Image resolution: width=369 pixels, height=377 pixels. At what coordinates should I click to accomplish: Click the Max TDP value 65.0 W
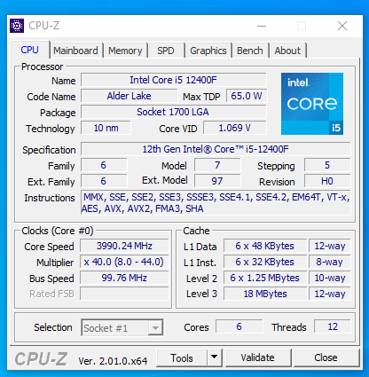(247, 96)
